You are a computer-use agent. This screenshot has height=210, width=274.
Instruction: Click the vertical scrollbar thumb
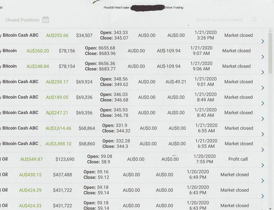[270, 53]
